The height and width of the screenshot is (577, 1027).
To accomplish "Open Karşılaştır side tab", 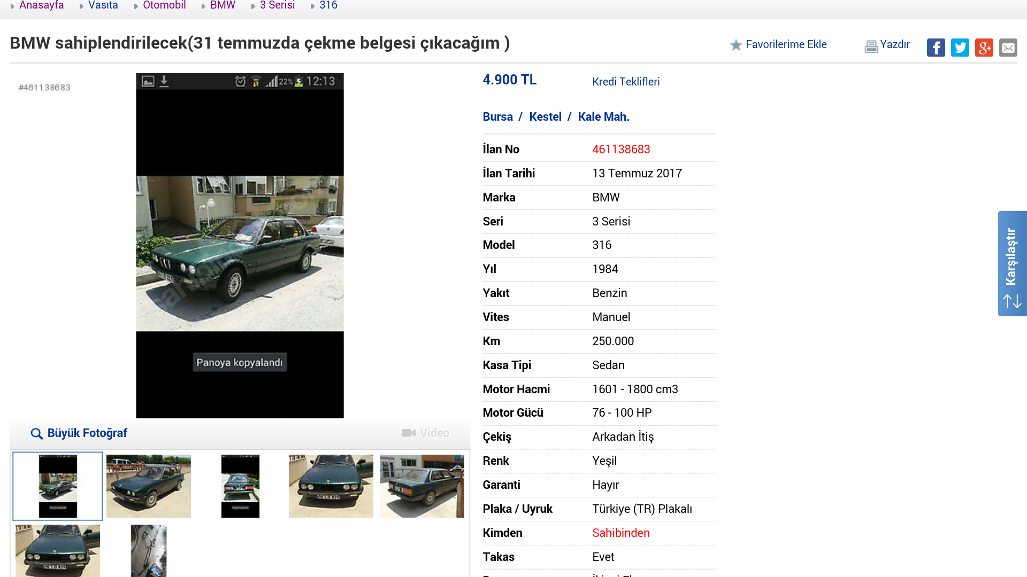I will pyautogui.click(x=1012, y=263).
